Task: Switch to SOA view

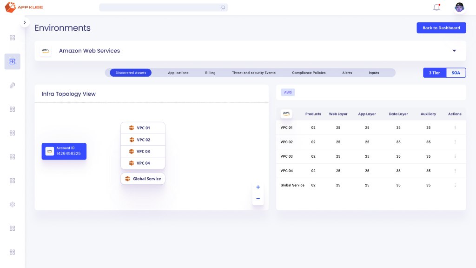Action: pos(456,73)
